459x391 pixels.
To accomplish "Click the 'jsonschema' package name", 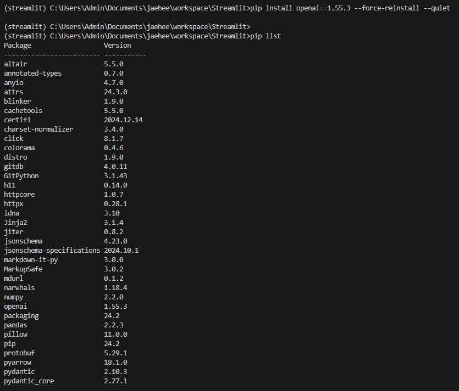I will click(x=23, y=241).
